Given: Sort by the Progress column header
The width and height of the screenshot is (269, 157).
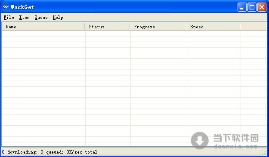Looking at the screenshot, I should (x=158, y=27).
